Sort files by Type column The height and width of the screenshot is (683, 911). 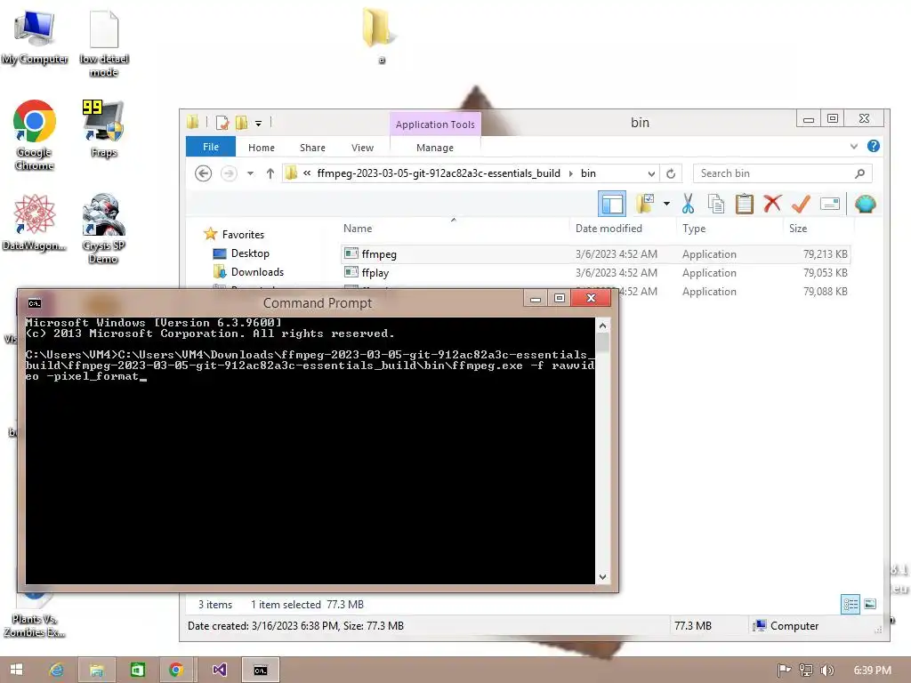click(x=694, y=229)
